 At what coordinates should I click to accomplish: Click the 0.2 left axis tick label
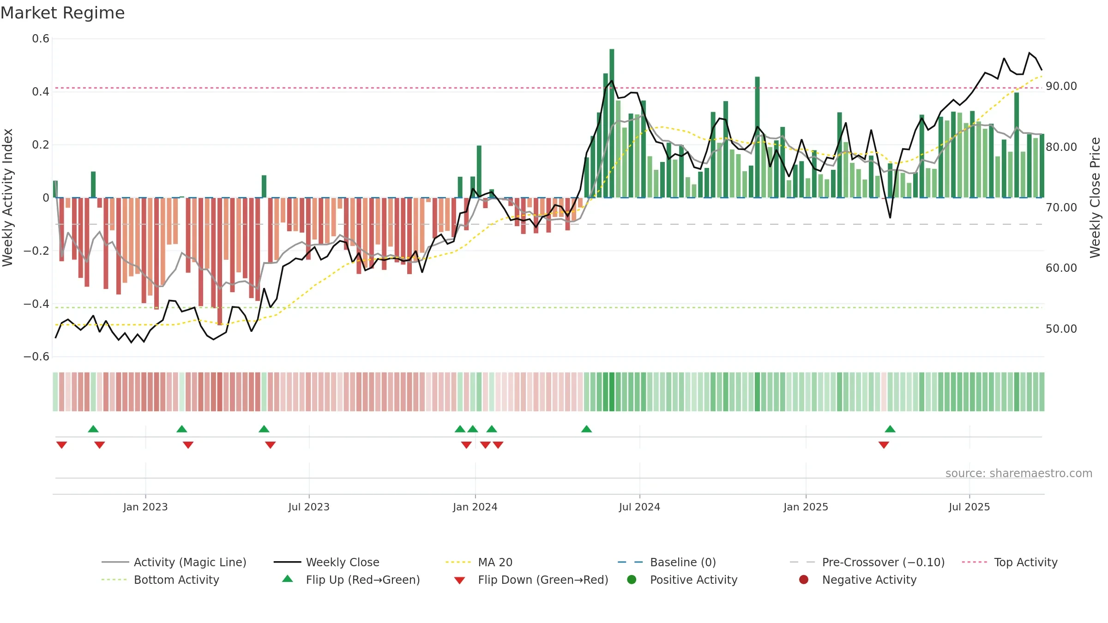[41, 145]
